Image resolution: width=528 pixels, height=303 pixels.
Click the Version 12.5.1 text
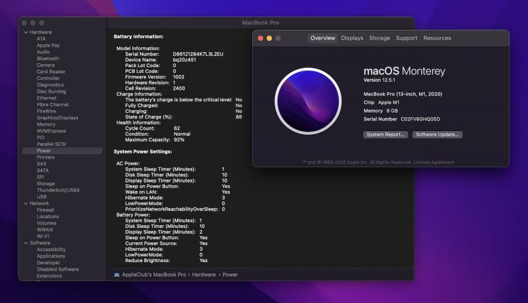click(x=379, y=80)
